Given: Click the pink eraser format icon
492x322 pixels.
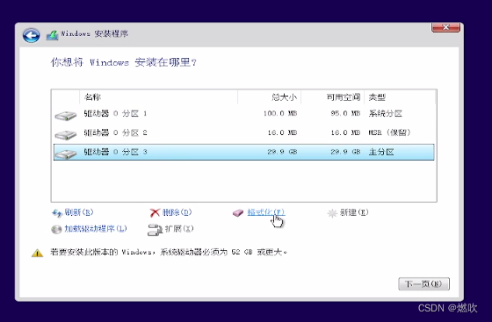Looking at the screenshot, I should click(238, 213).
